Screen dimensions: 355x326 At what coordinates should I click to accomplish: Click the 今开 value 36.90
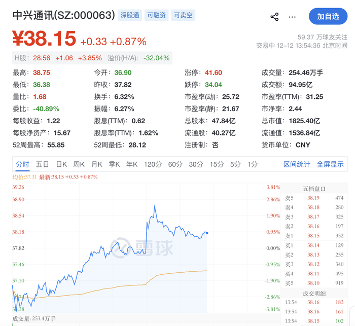123,73
